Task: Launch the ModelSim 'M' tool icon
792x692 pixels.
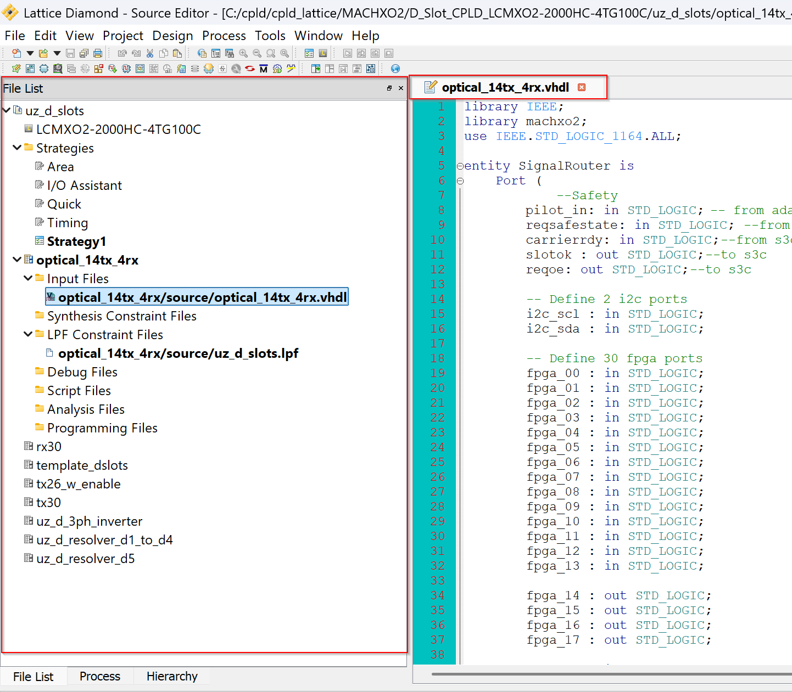Action: point(264,69)
